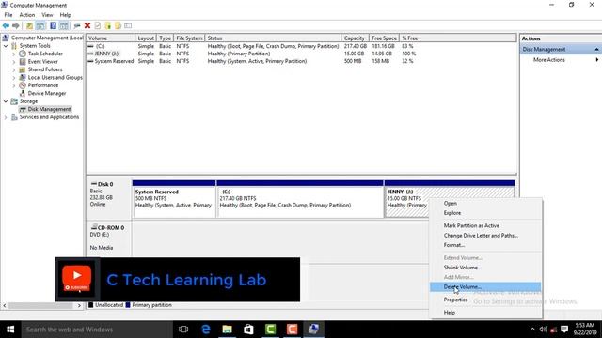Image resolution: width=602 pixels, height=338 pixels.
Task: Select the Performance icon in tree
Action: click(x=23, y=85)
